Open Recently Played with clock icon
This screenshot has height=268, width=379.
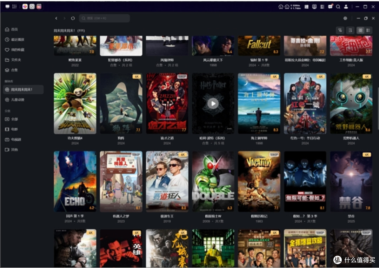pyautogui.click(x=14, y=40)
